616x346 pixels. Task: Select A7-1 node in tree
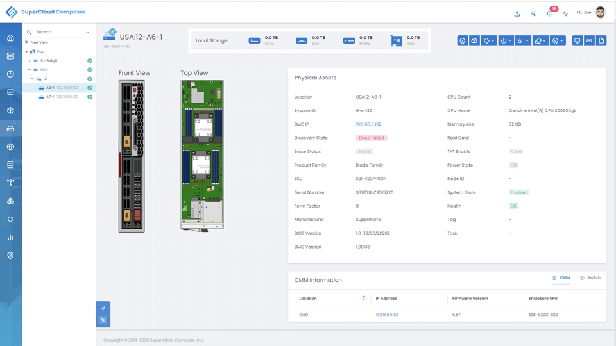(58, 97)
